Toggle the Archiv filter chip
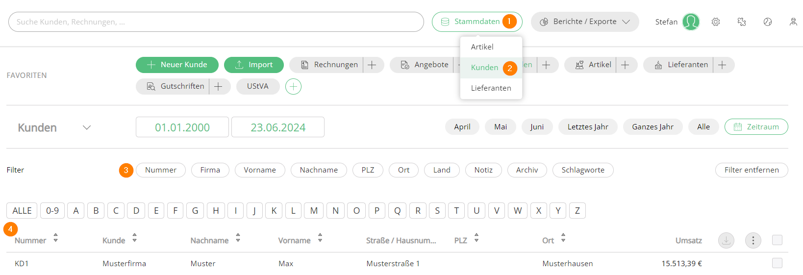Screen dimensions: 803x275 coord(527,170)
